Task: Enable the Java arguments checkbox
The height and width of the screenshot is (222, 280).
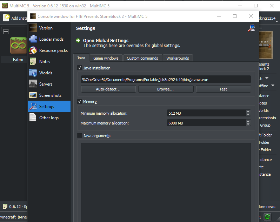Action: [79, 135]
